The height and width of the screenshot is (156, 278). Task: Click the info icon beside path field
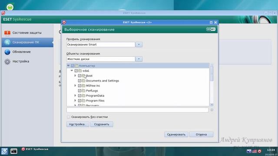pos(212,110)
